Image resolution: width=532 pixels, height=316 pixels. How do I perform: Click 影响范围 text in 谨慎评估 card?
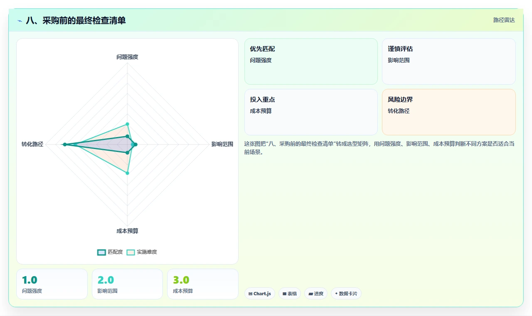click(399, 60)
